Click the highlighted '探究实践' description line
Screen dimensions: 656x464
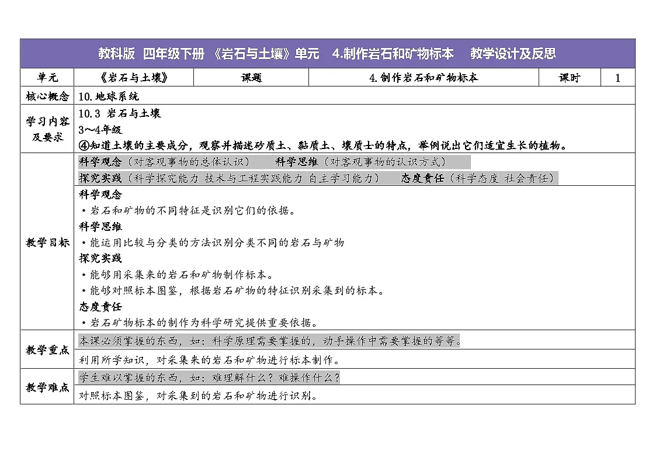click(230, 178)
